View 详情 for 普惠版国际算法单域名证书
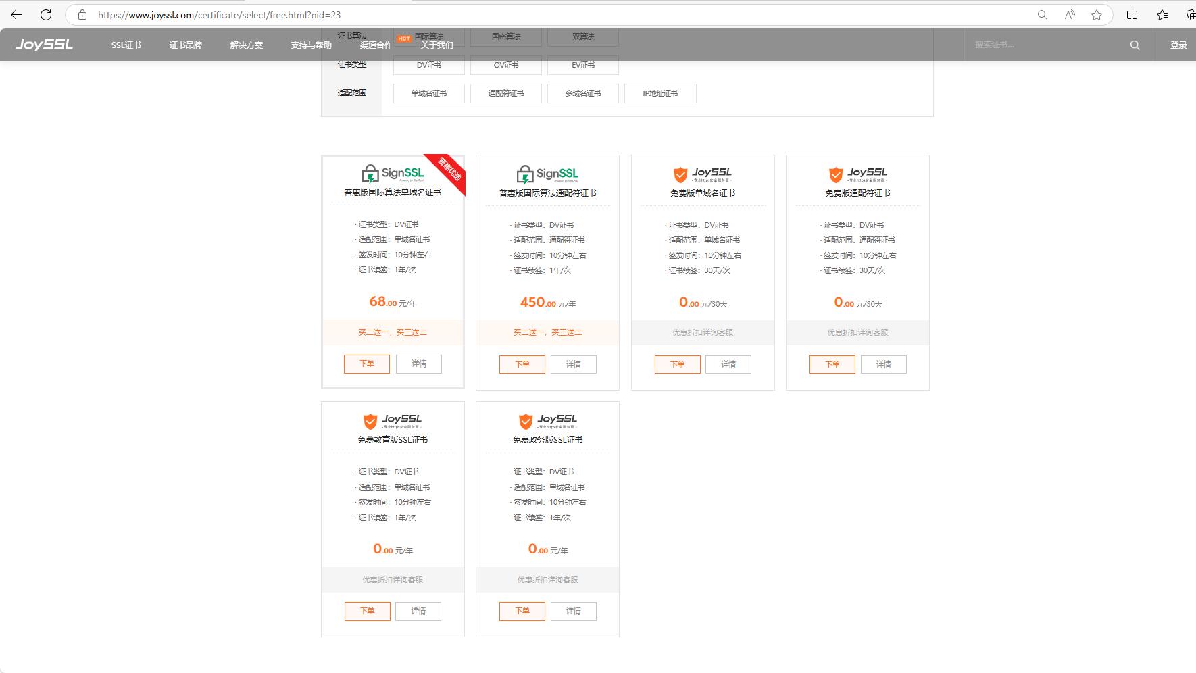 pos(419,364)
